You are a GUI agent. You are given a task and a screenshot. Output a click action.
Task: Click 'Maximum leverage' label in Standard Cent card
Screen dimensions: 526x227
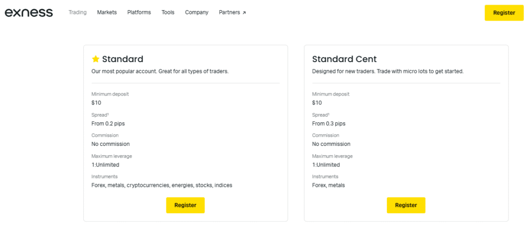pos(332,156)
